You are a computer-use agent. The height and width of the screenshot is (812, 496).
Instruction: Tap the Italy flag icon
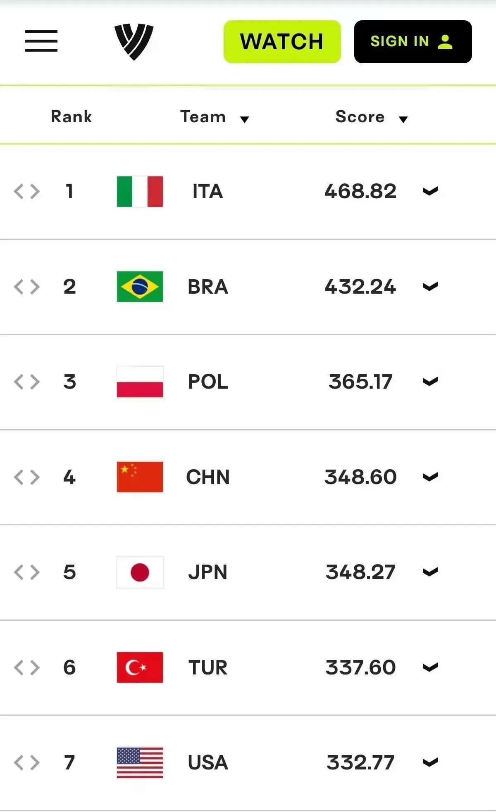coord(140,192)
